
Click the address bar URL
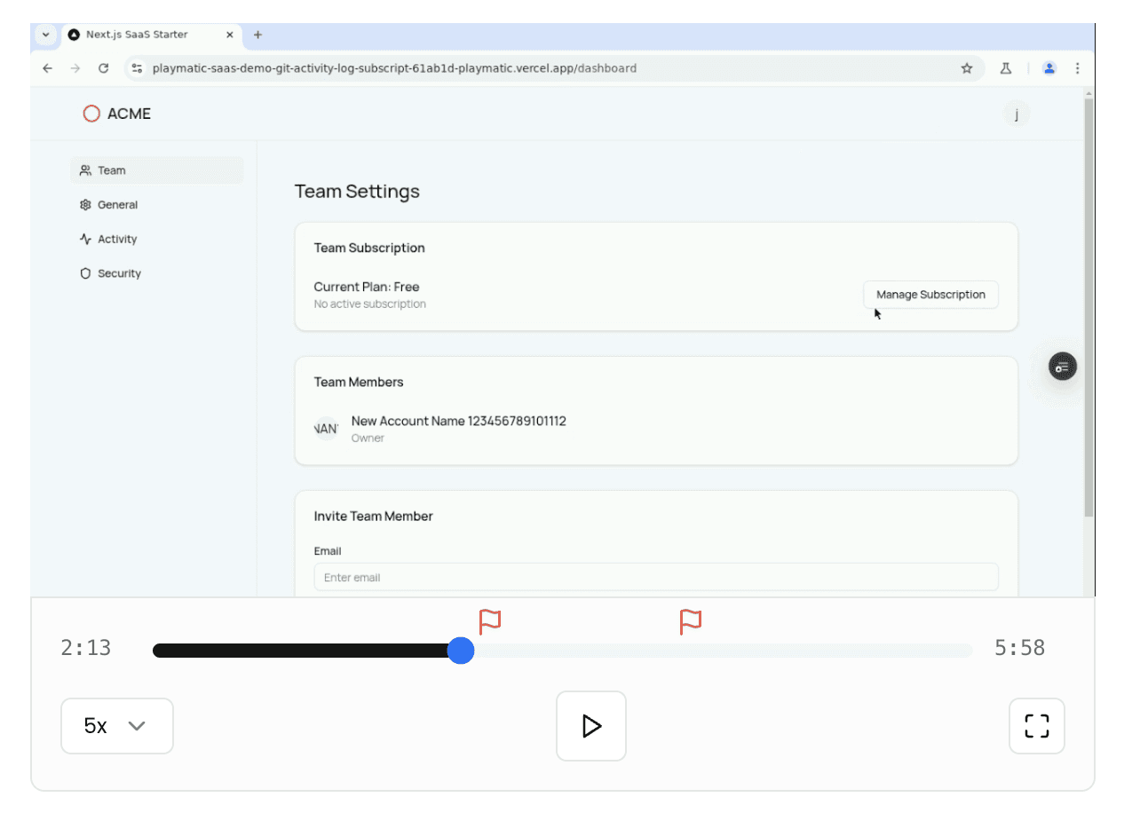pyautogui.click(x=394, y=68)
